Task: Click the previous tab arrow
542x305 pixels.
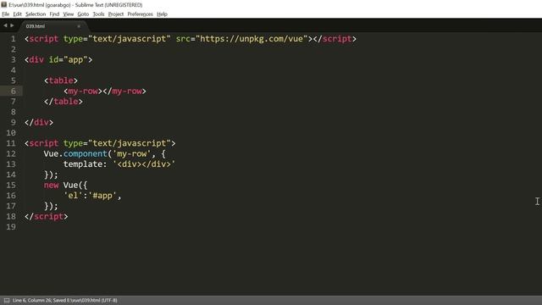Action: coord(5,25)
